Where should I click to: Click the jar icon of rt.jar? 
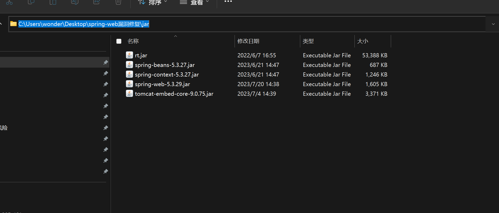[x=129, y=55]
